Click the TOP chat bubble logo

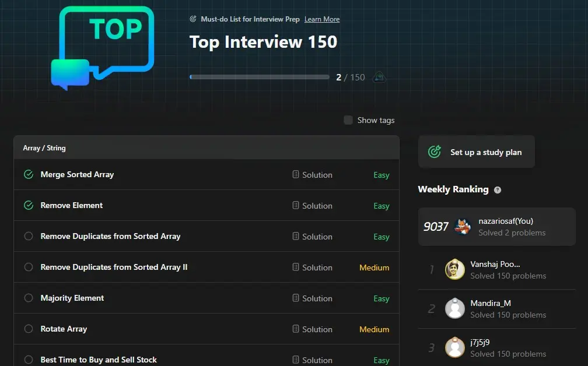[103, 48]
